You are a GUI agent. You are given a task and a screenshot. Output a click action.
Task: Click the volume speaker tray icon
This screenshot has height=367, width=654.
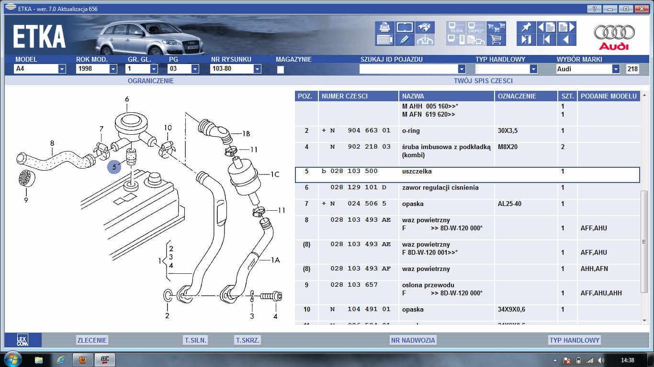tap(601, 360)
